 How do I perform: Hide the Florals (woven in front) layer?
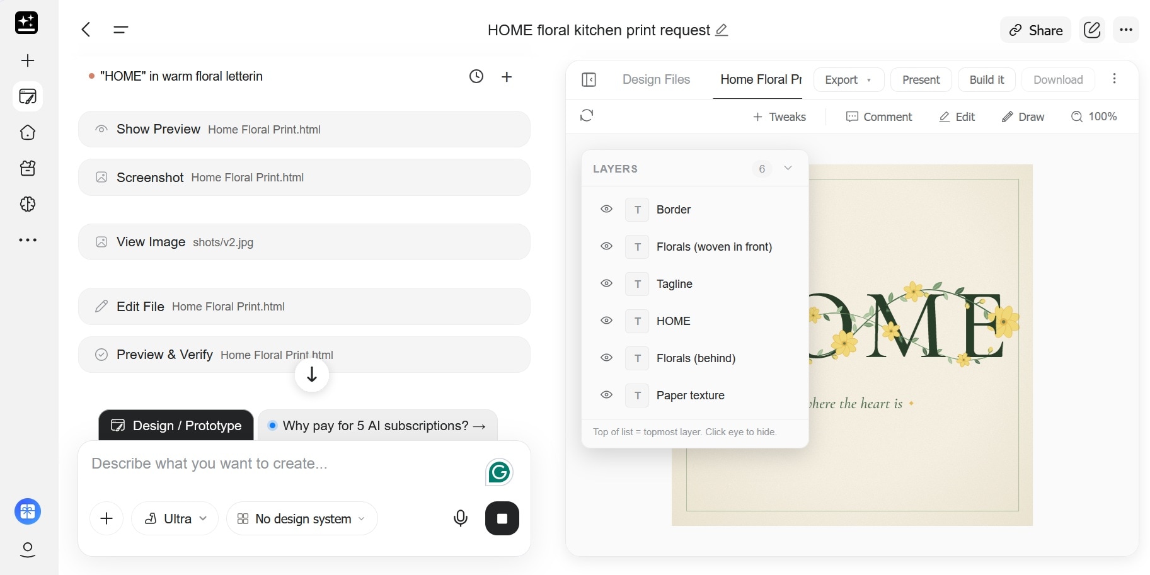point(607,246)
